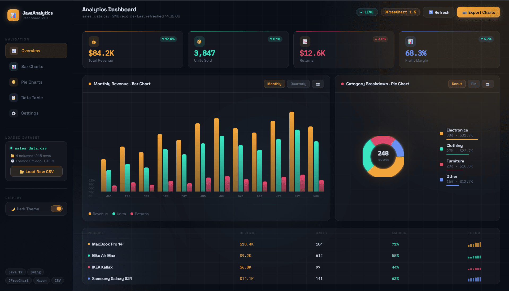
Task: Click the Export Charts button
Action: click(478, 12)
